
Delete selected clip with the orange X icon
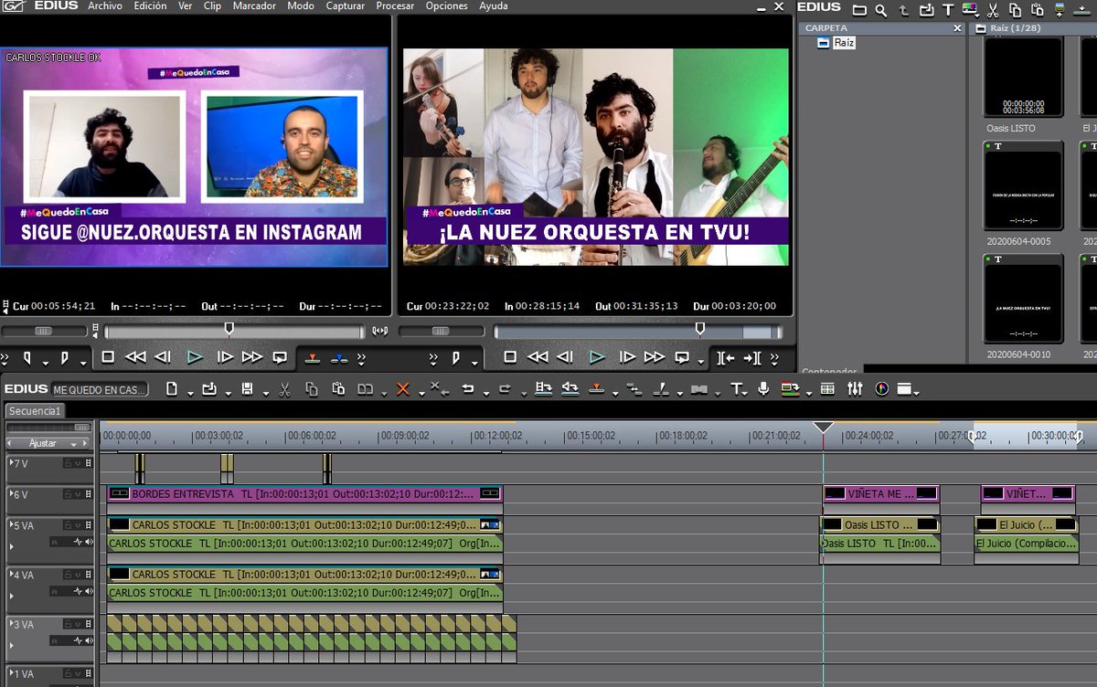coord(402,389)
